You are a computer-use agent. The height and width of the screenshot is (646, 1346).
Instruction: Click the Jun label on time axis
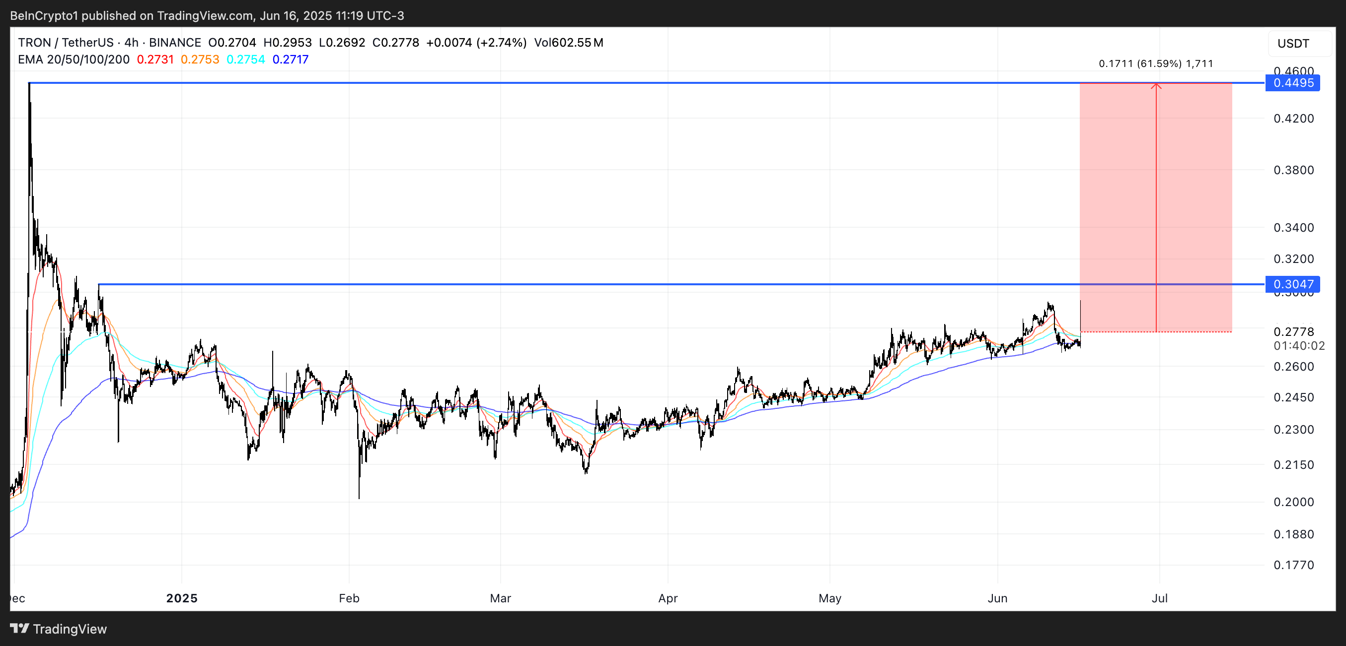[x=997, y=598]
